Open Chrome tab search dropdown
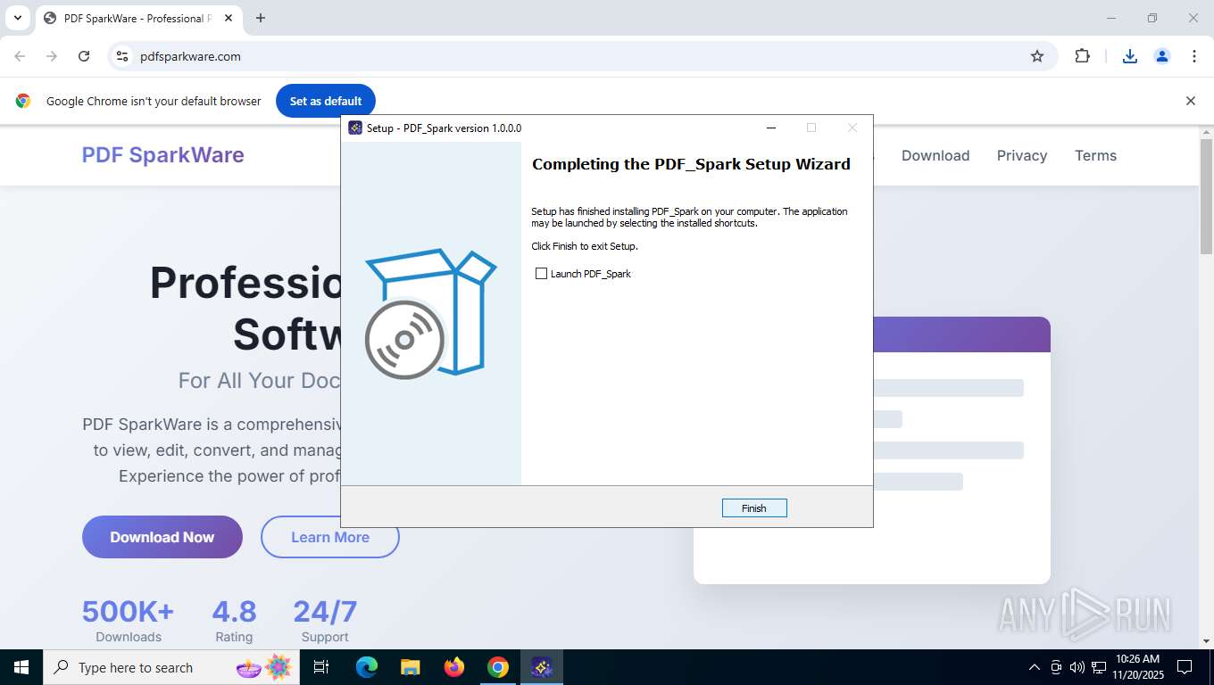The width and height of the screenshot is (1214, 685). coord(17,18)
